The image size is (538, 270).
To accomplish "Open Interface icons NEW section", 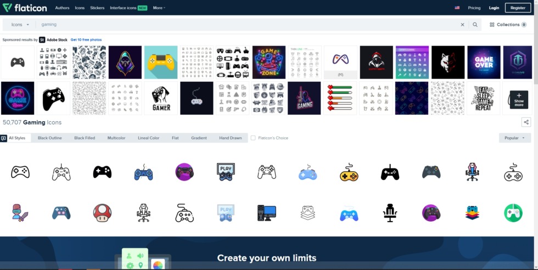I will pyautogui.click(x=128, y=8).
